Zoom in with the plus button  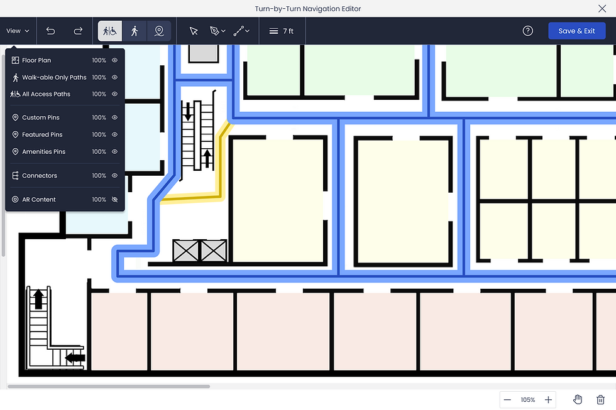(548, 400)
